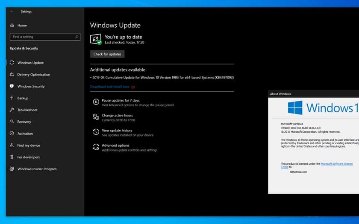
Task: Click Pause updates for 7 days
Action: (121, 100)
